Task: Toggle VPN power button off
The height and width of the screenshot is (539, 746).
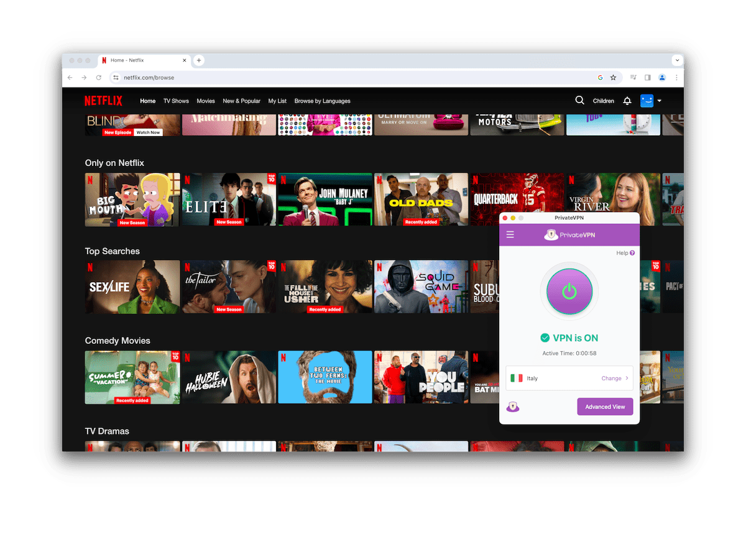Action: coord(569,292)
